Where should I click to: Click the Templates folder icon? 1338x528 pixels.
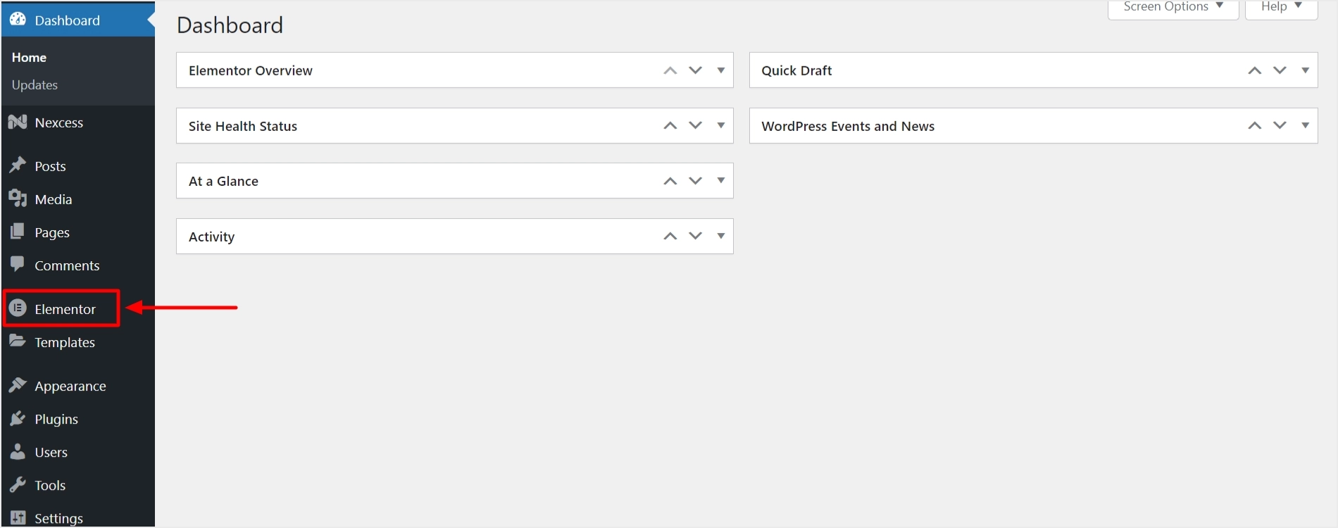pos(18,341)
